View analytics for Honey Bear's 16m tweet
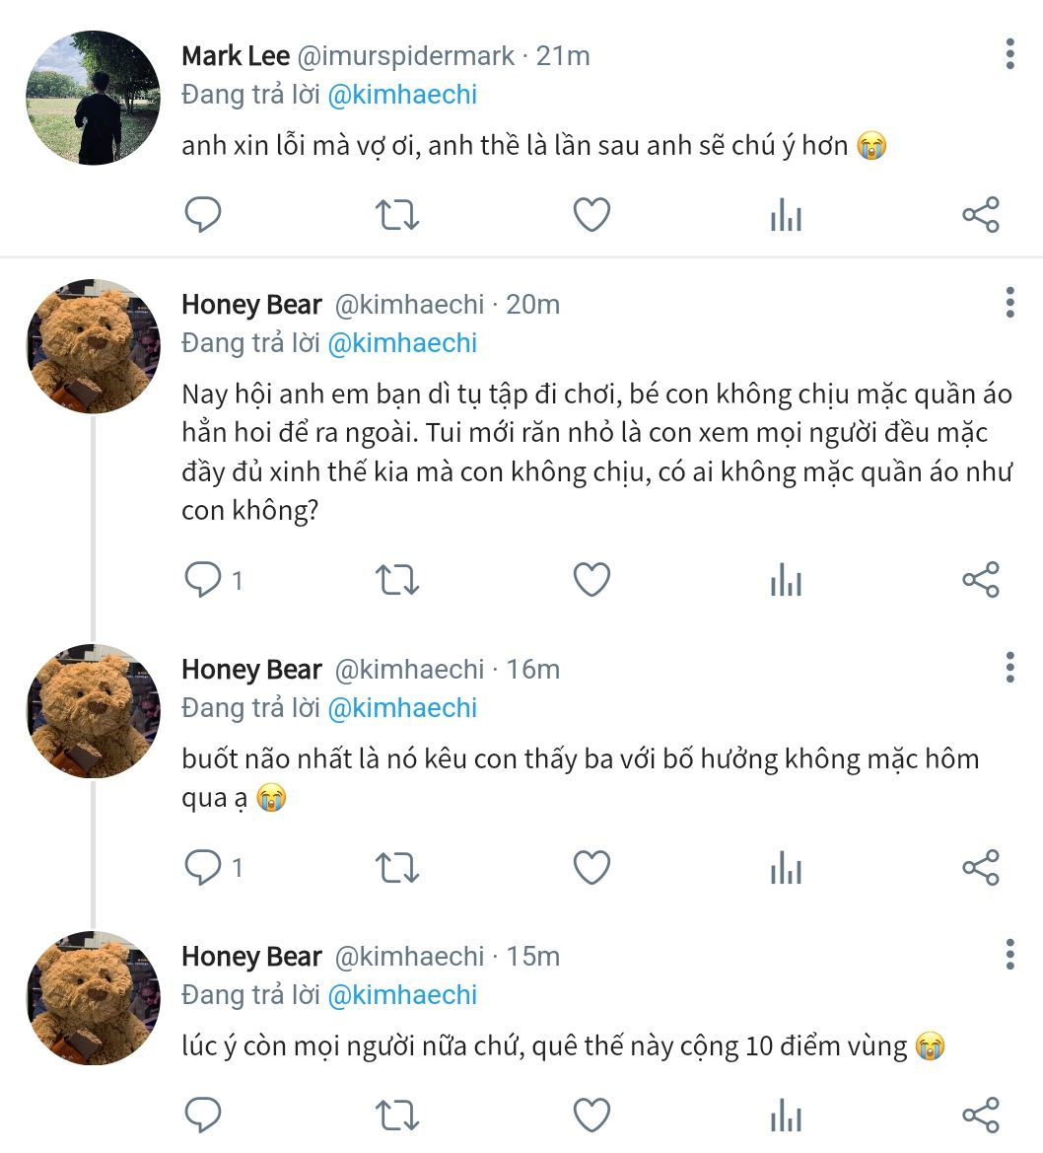The height and width of the screenshot is (1153, 1043). 786,868
